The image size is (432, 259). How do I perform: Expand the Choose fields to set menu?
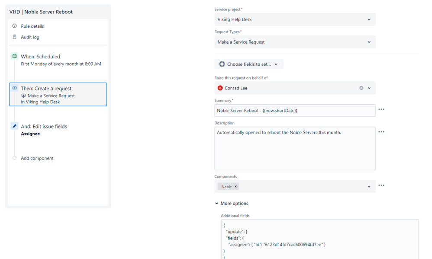click(x=249, y=64)
